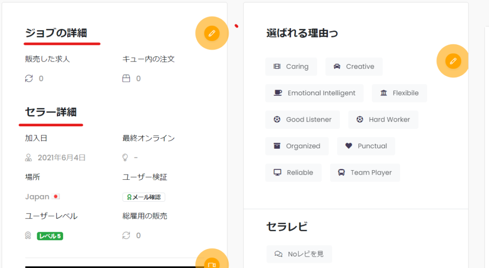
Task: Click the ユーザー検証 label
Action: [145, 177]
